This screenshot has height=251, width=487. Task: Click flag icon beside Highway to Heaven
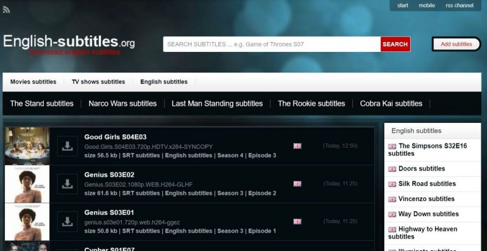392,229
